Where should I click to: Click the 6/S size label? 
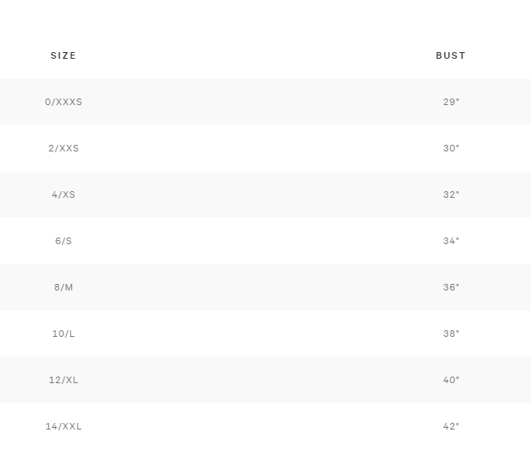click(64, 241)
